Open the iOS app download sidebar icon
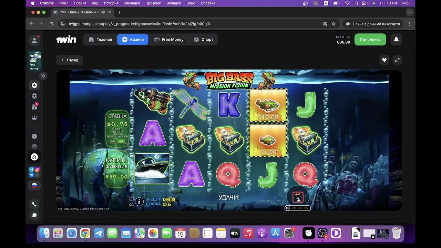Screen dimensions: 441x248 click(x=34, y=157)
